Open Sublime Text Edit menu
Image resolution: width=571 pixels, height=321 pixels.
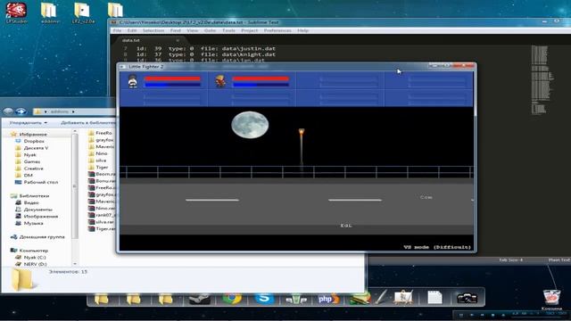click(132, 30)
